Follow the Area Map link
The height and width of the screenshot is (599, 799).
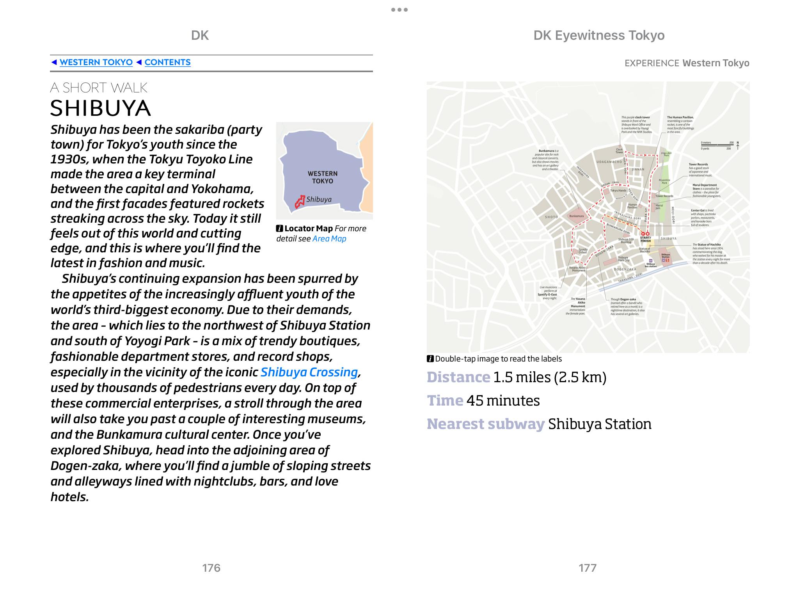[x=329, y=239]
